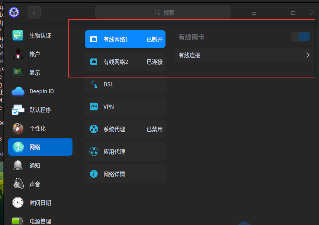Expand the 有线连接 row
This screenshot has width=319, height=225.
coord(244,55)
